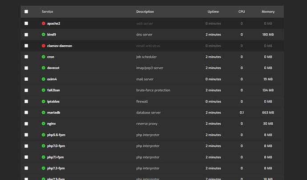307x180 pixels.
Task: Check the php5.6-fpm row checkbox
Action: tap(26, 135)
